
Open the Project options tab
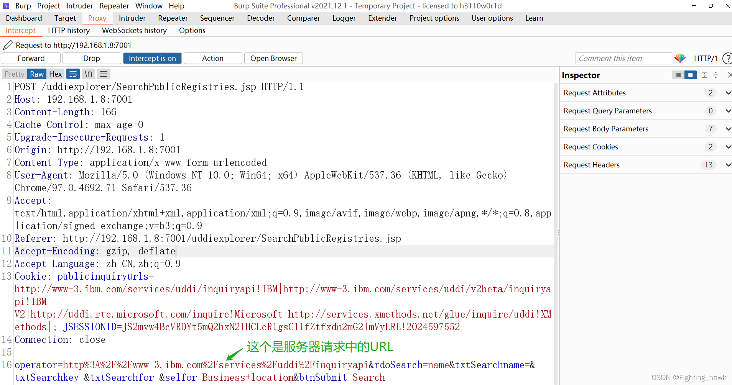click(434, 18)
